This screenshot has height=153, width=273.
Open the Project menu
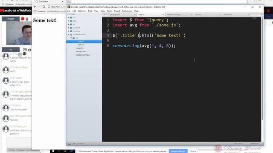[x=117, y=11]
